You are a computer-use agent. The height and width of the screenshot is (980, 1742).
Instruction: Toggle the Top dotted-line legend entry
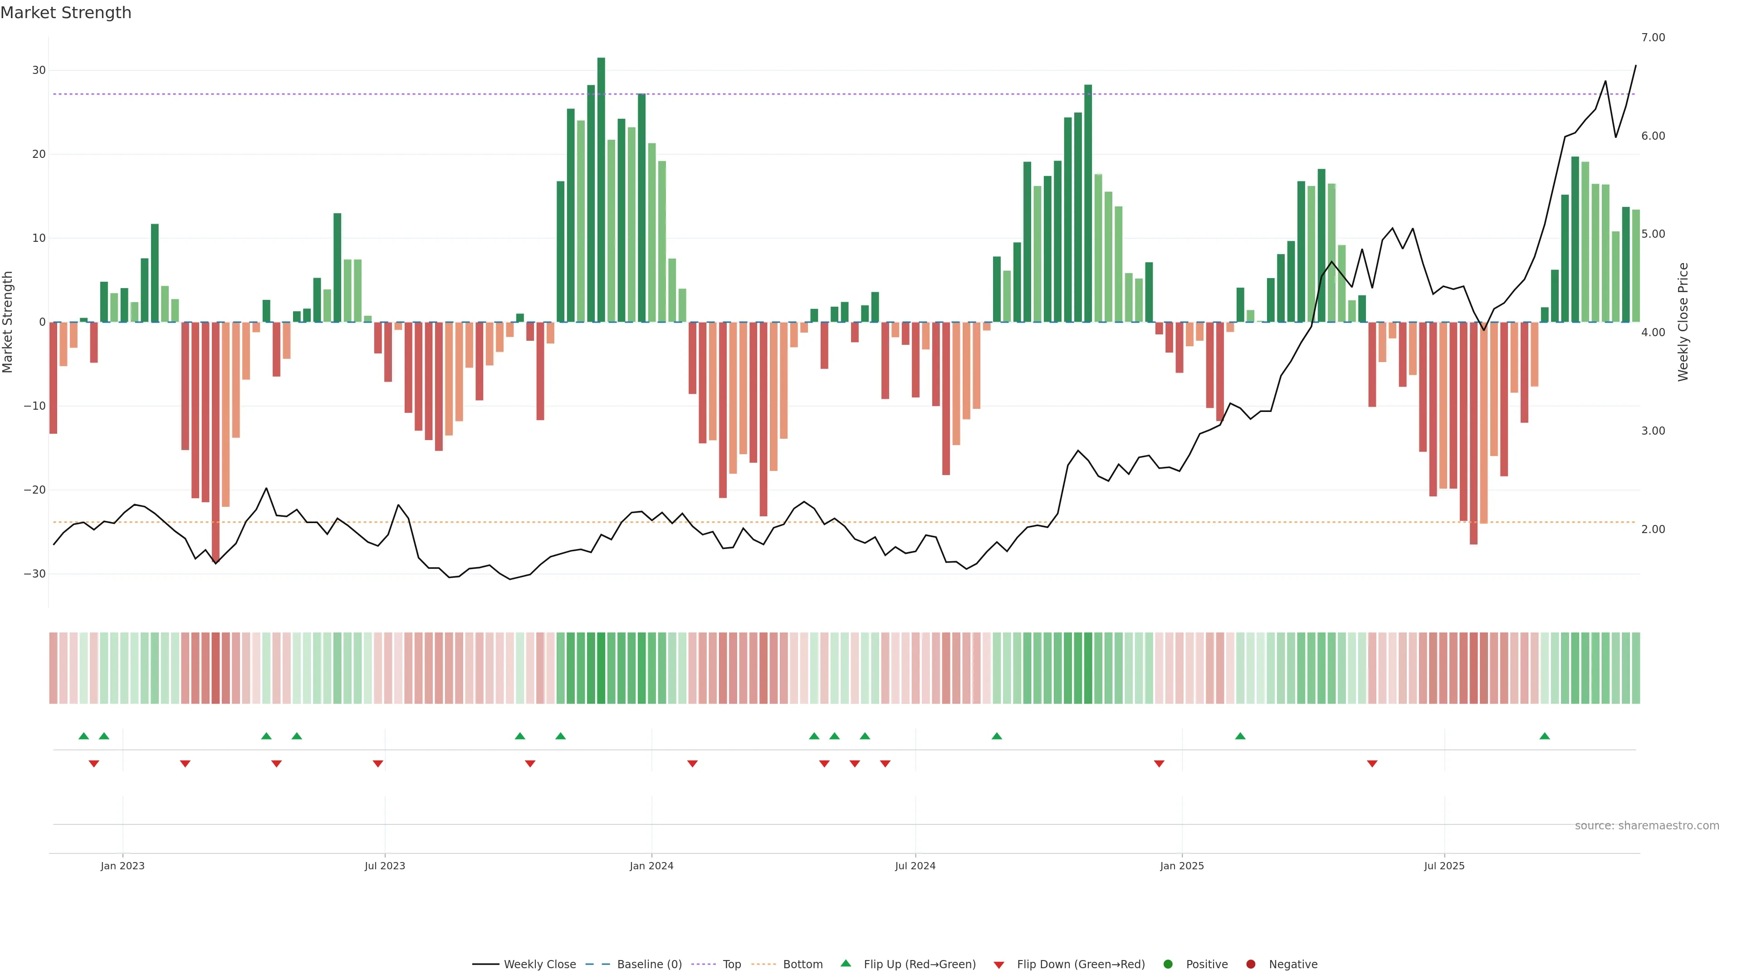point(731,965)
